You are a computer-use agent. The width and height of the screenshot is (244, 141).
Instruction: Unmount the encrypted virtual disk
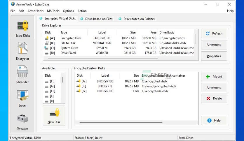[214, 87]
